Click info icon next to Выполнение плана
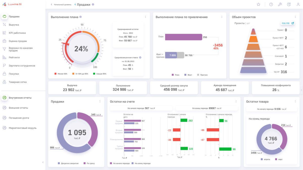Viewport: 303px width, 170px height. [81, 17]
